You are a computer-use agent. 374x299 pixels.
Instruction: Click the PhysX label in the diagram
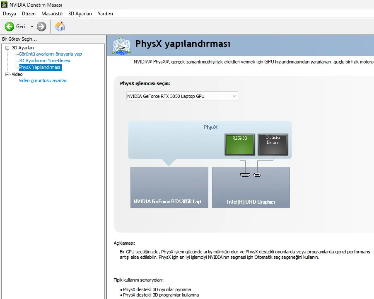[210, 127]
